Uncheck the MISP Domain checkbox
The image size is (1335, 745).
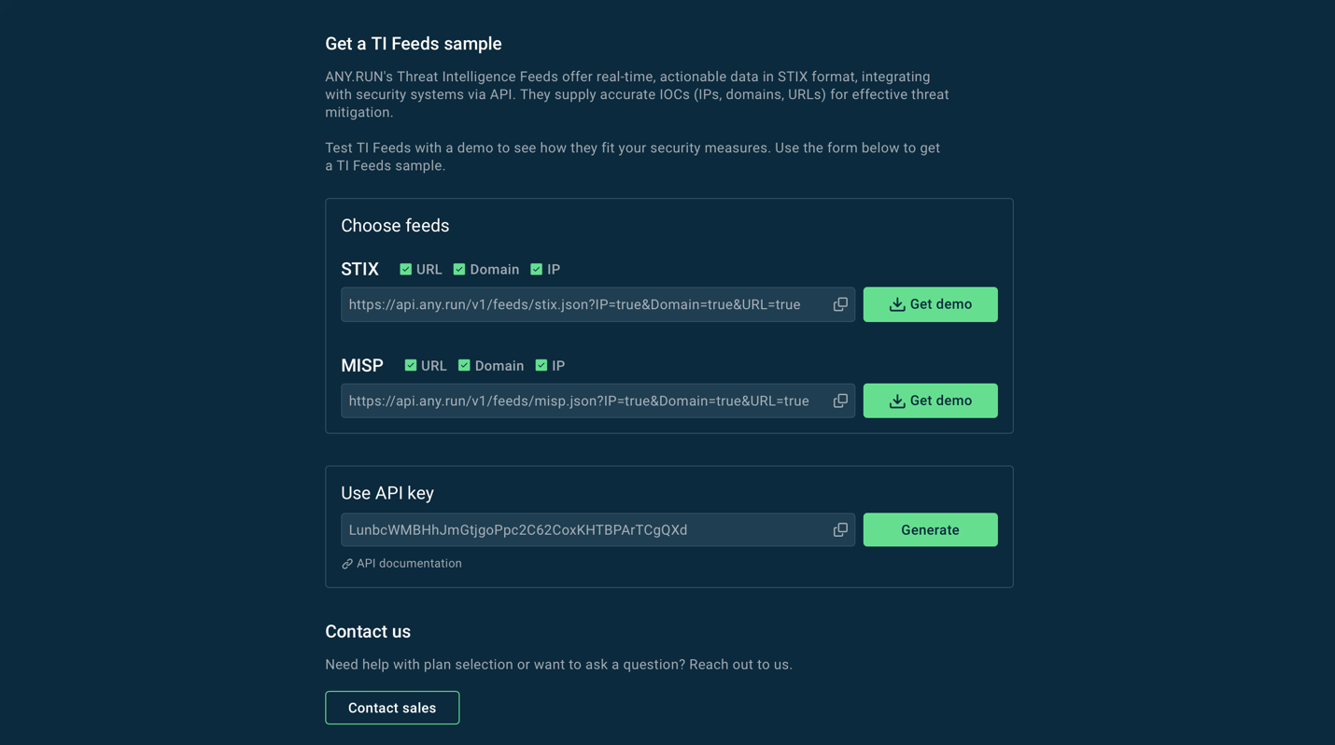pos(464,365)
